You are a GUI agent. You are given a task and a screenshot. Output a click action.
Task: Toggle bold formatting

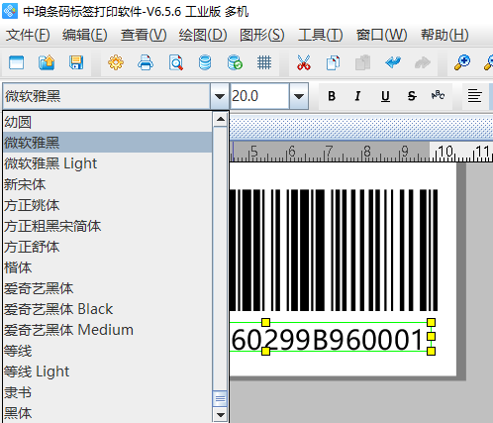coord(332,96)
